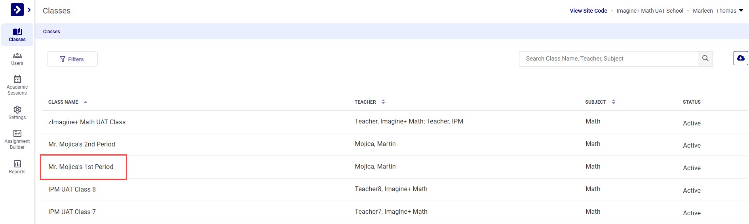Image resolution: width=749 pixels, height=224 pixels.
Task: Open Academic Sessions calendar icon
Action: [17, 85]
